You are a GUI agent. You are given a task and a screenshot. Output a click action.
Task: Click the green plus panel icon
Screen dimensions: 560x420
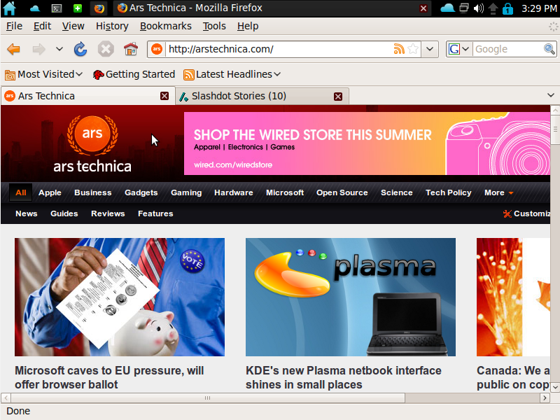78,8
